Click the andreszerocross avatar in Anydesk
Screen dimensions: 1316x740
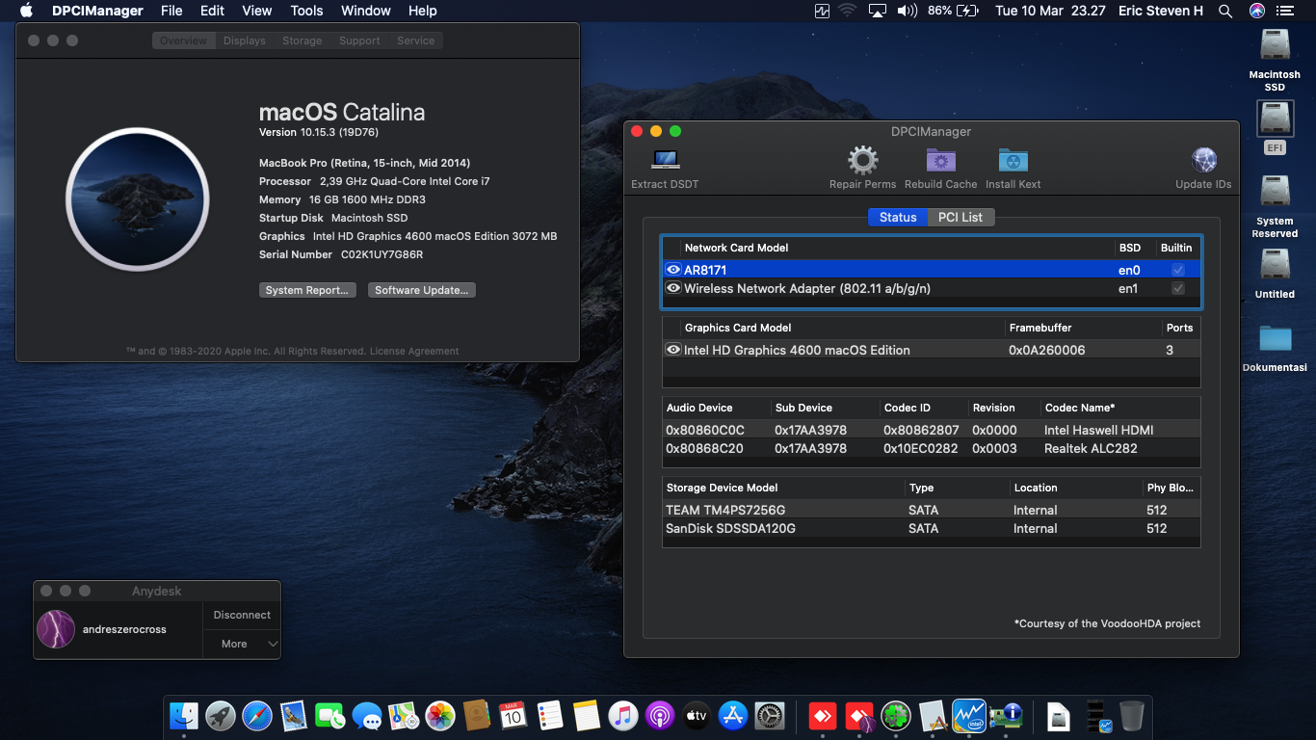point(55,629)
